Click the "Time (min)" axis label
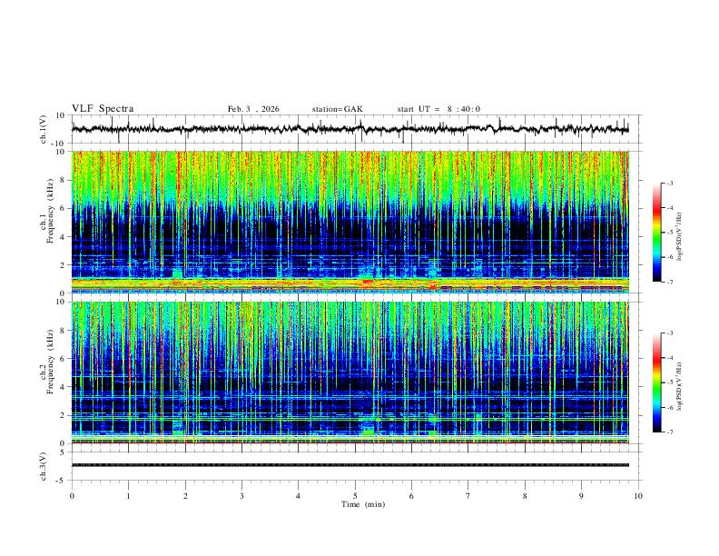Viewport: 719px width, 556px height. 363,504
